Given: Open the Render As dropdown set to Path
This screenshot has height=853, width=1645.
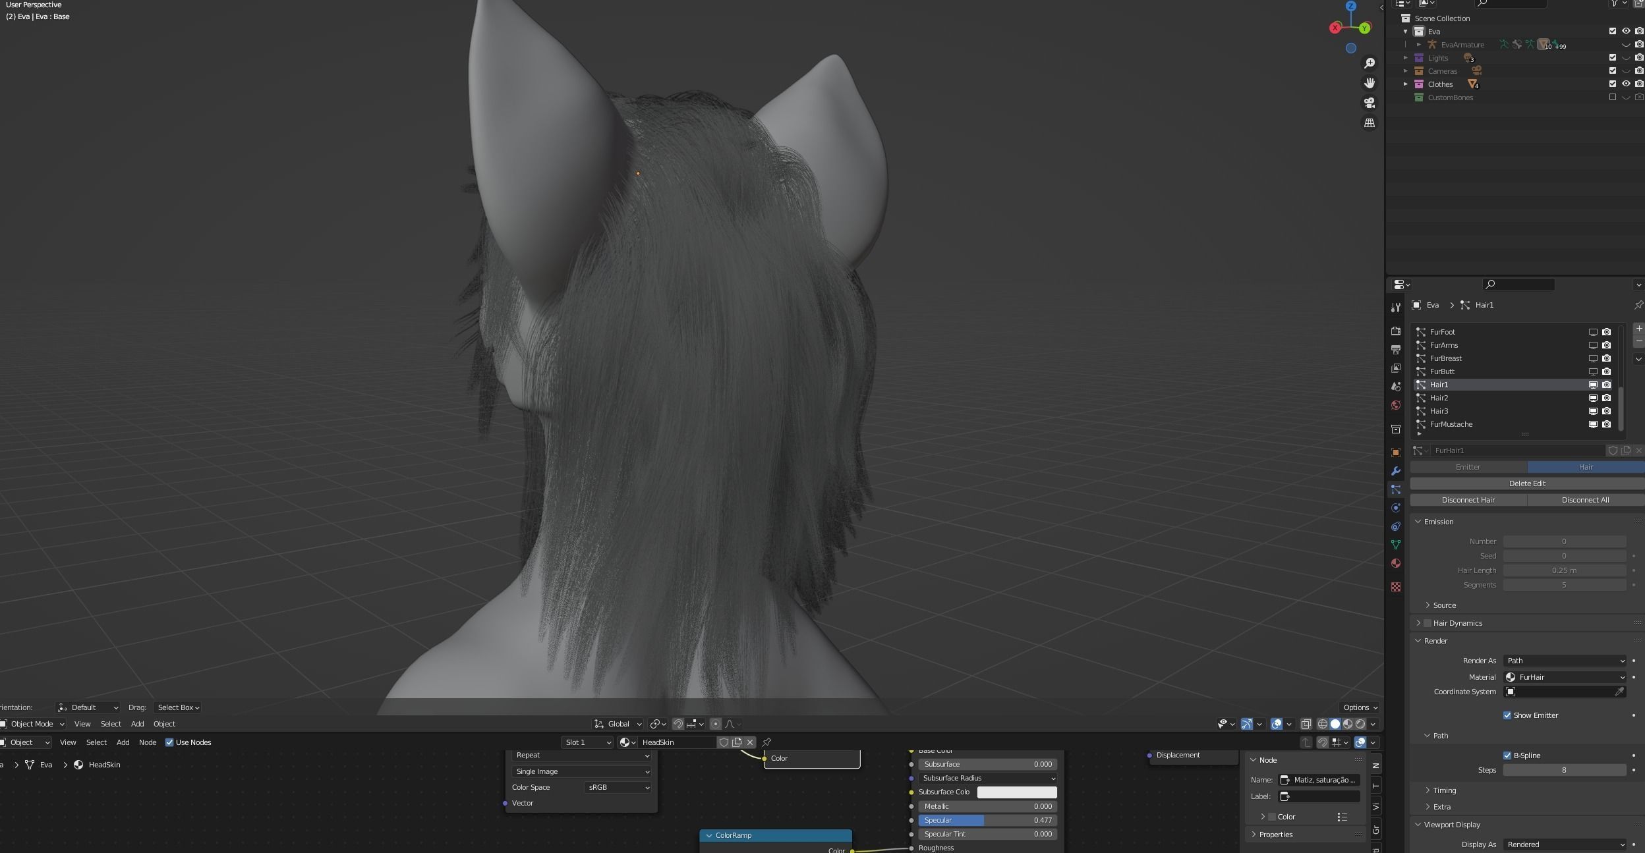Looking at the screenshot, I should (1565, 661).
